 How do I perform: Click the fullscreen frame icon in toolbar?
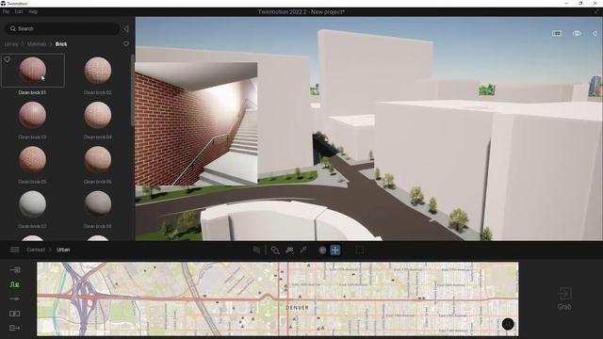[x=360, y=250]
